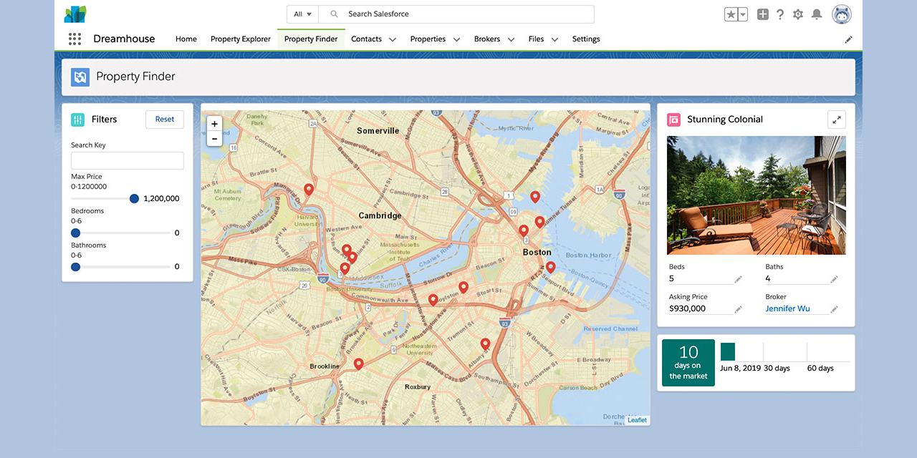Expand the Stunning Colonial property card
The width and height of the screenshot is (917, 458).
click(836, 120)
